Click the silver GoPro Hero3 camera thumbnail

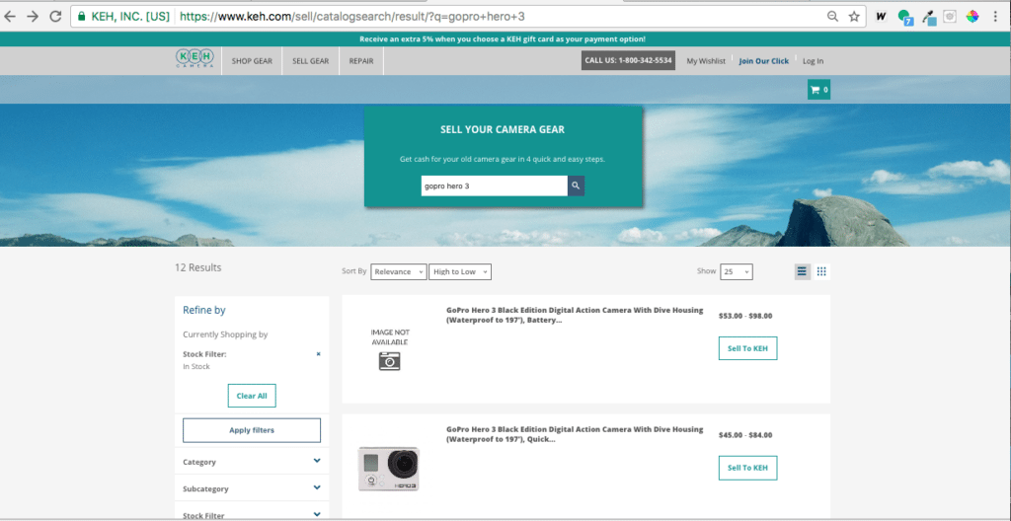point(389,469)
